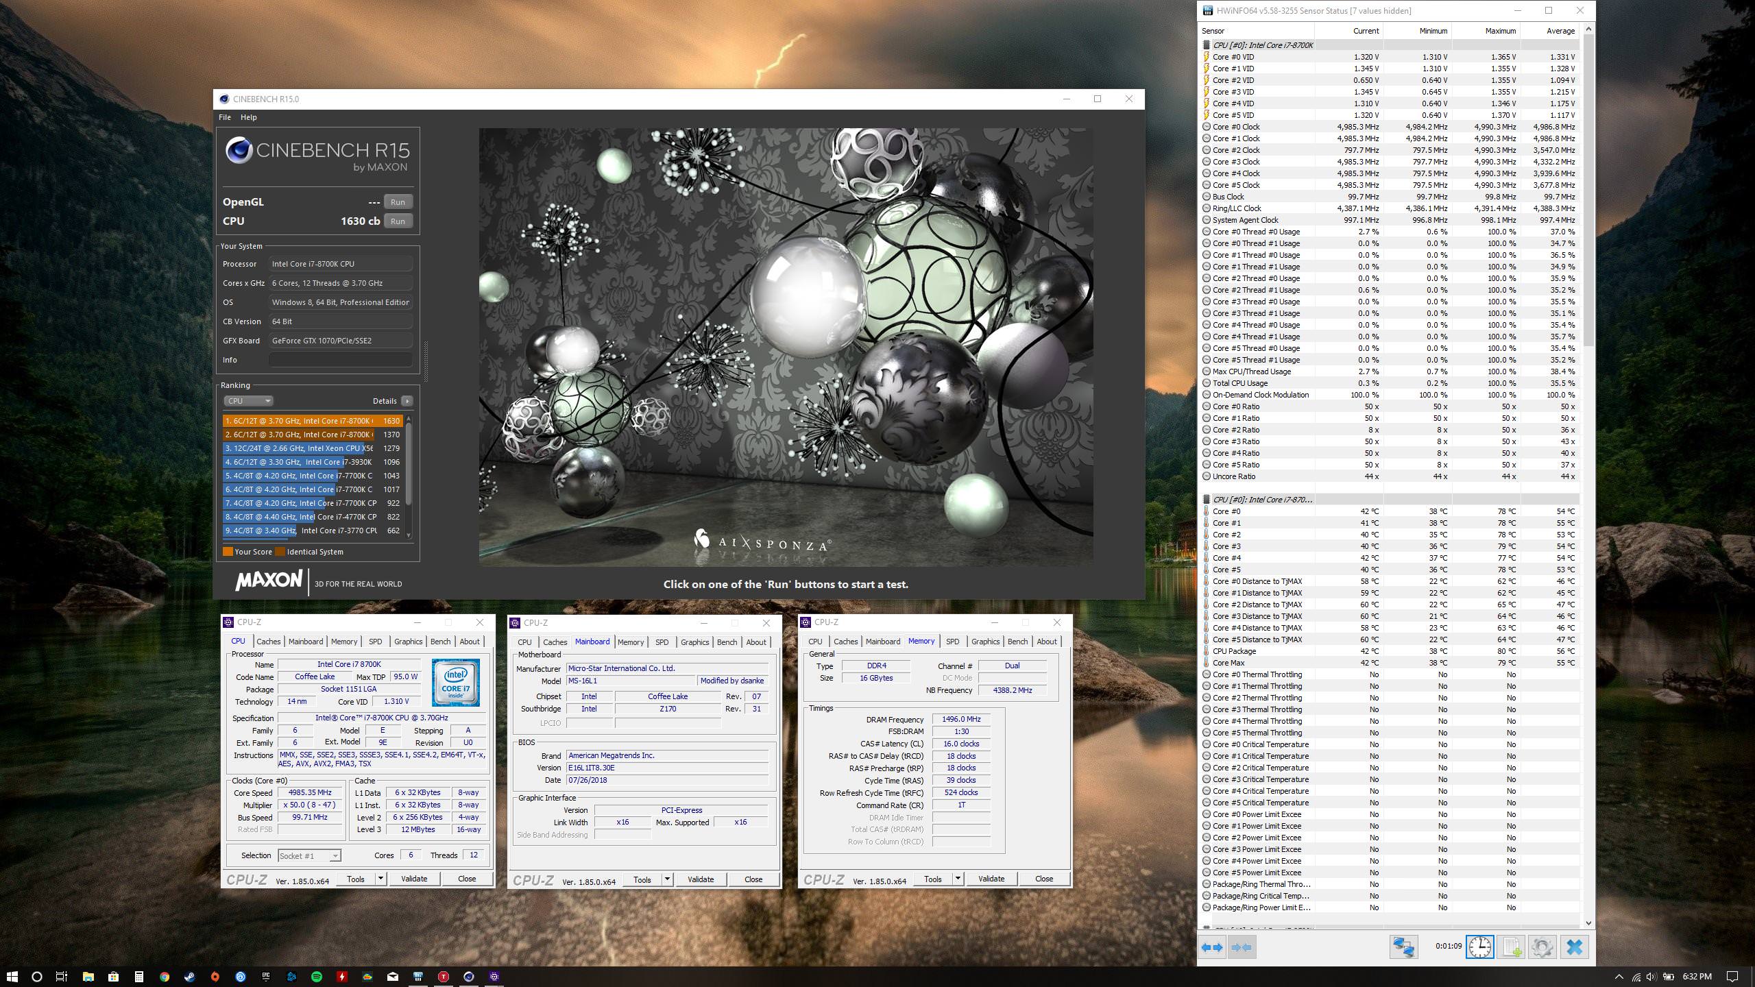The height and width of the screenshot is (987, 1755).
Task: Select the Uncore Ratio sensor row
Action: point(1390,476)
